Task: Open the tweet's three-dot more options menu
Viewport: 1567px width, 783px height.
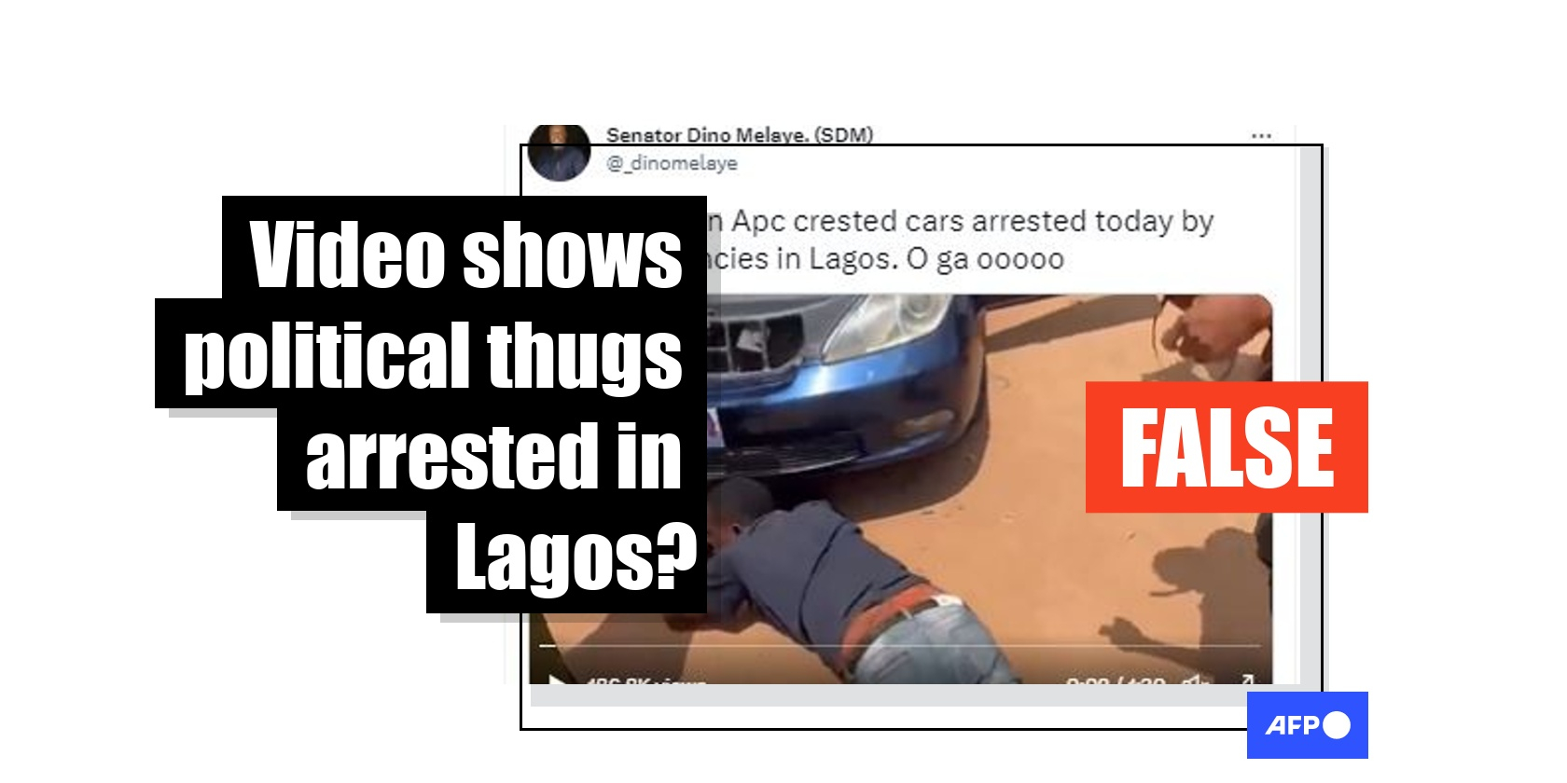Action: [x=1261, y=136]
